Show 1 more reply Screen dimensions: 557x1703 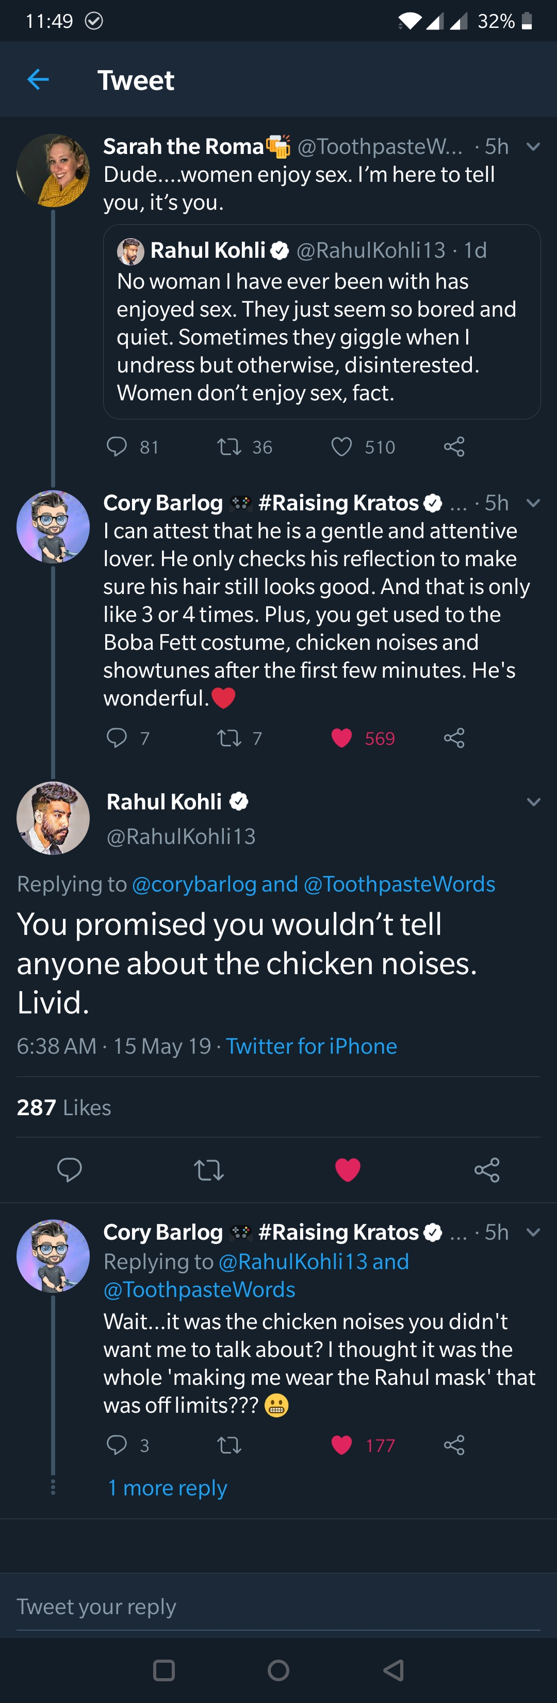(167, 1488)
